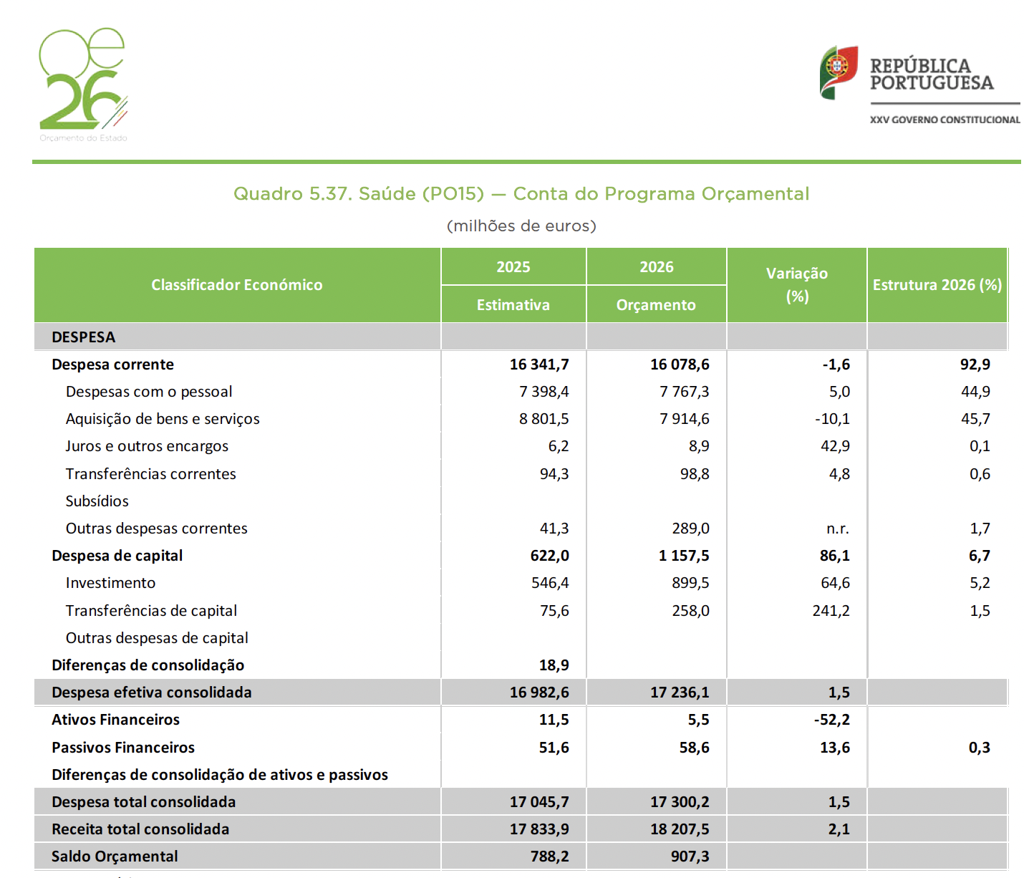The image size is (1024, 878).
Task: Select the "Estrutura 2026 (%)" column header
Action: click(937, 285)
